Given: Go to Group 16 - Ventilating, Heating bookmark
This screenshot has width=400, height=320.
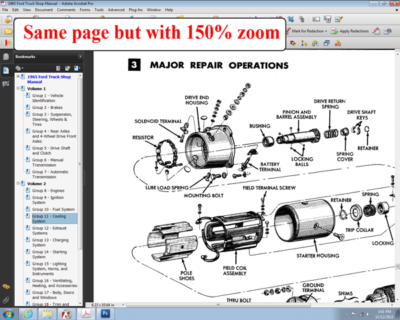Looking at the screenshot, I should 55,283.
